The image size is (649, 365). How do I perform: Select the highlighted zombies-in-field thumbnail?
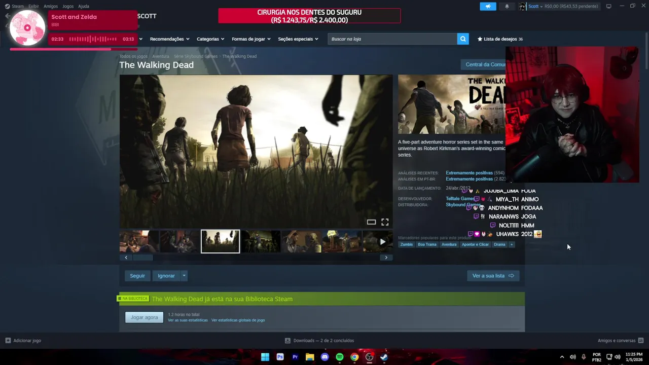tap(220, 241)
